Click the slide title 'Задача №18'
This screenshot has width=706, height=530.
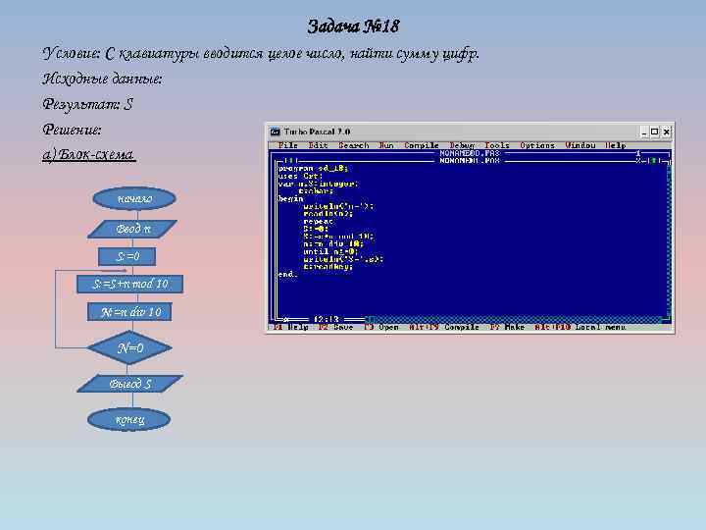point(353,26)
